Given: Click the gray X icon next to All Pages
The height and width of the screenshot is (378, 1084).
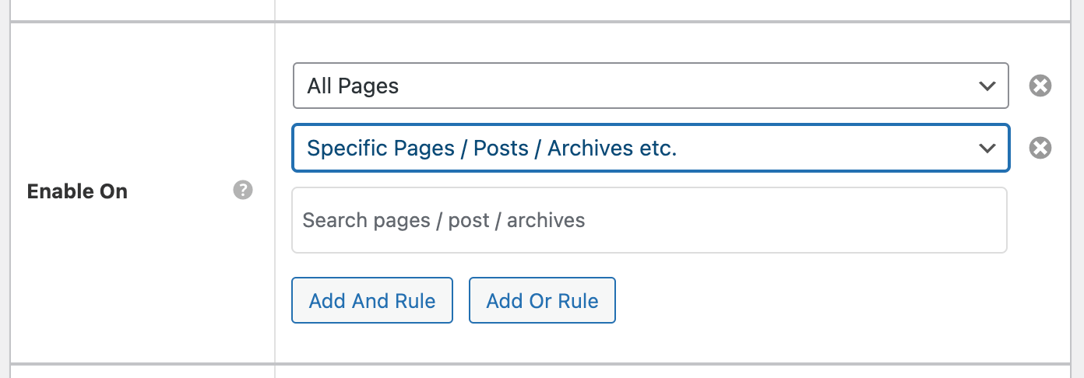Looking at the screenshot, I should (1040, 86).
